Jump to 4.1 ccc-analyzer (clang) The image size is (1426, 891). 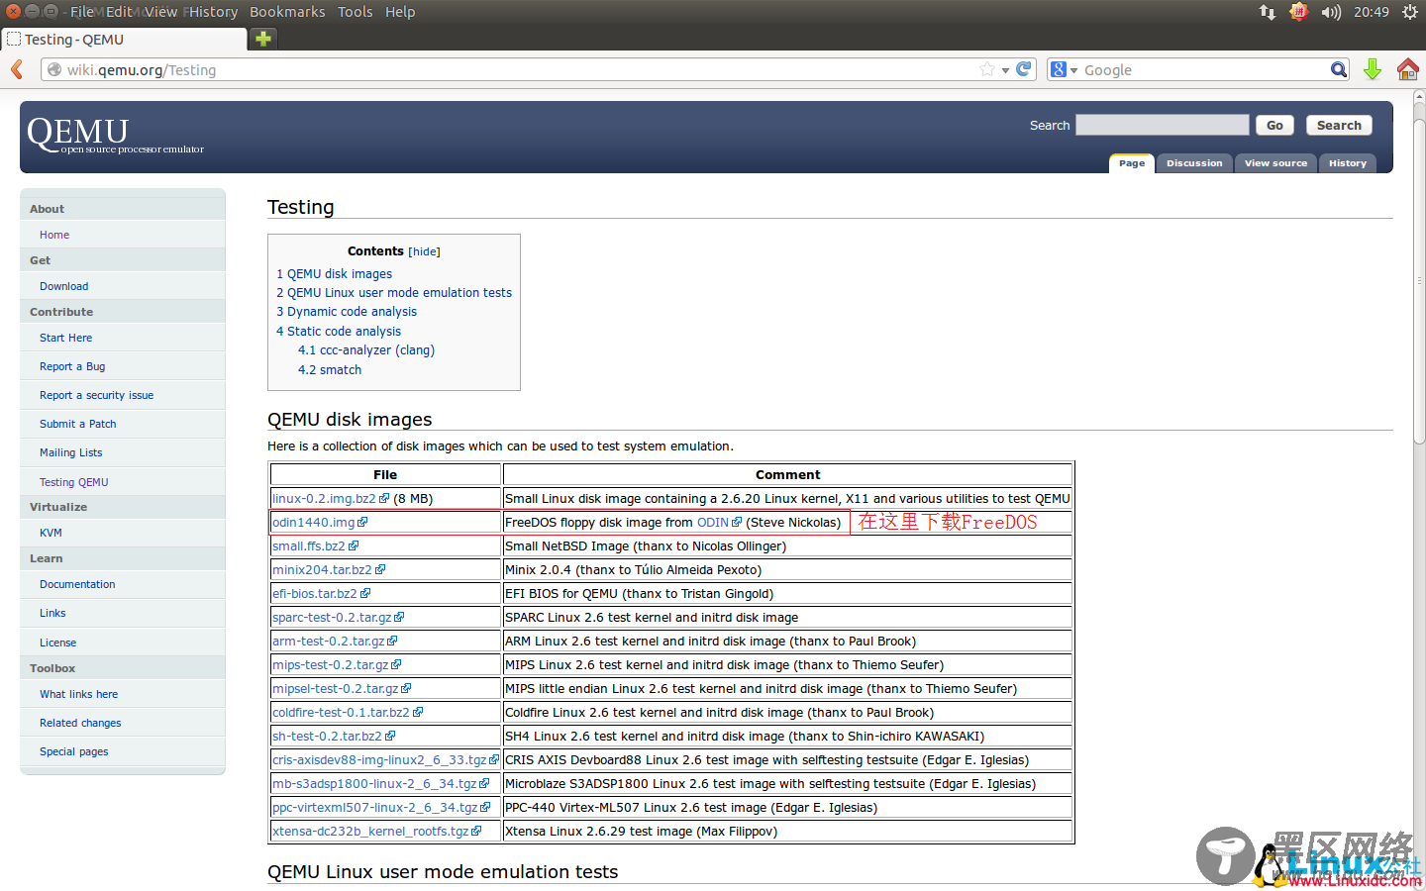(x=366, y=350)
